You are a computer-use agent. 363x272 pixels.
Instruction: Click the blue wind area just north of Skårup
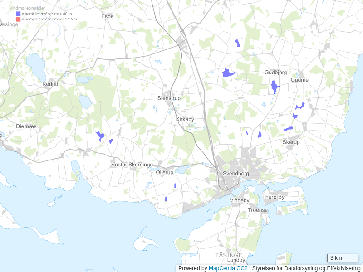click(288, 129)
